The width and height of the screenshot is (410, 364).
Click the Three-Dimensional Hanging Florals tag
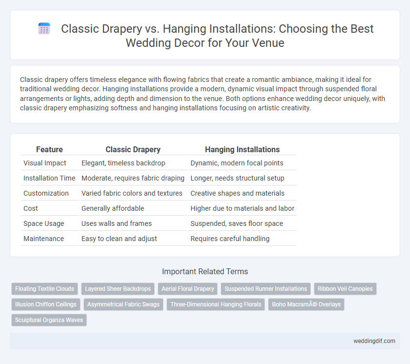[x=216, y=304]
